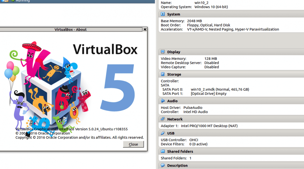The height and width of the screenshot is (169, 304).
Task: Click the PulseAudio host driver value
Action: [x=193, y=108]
